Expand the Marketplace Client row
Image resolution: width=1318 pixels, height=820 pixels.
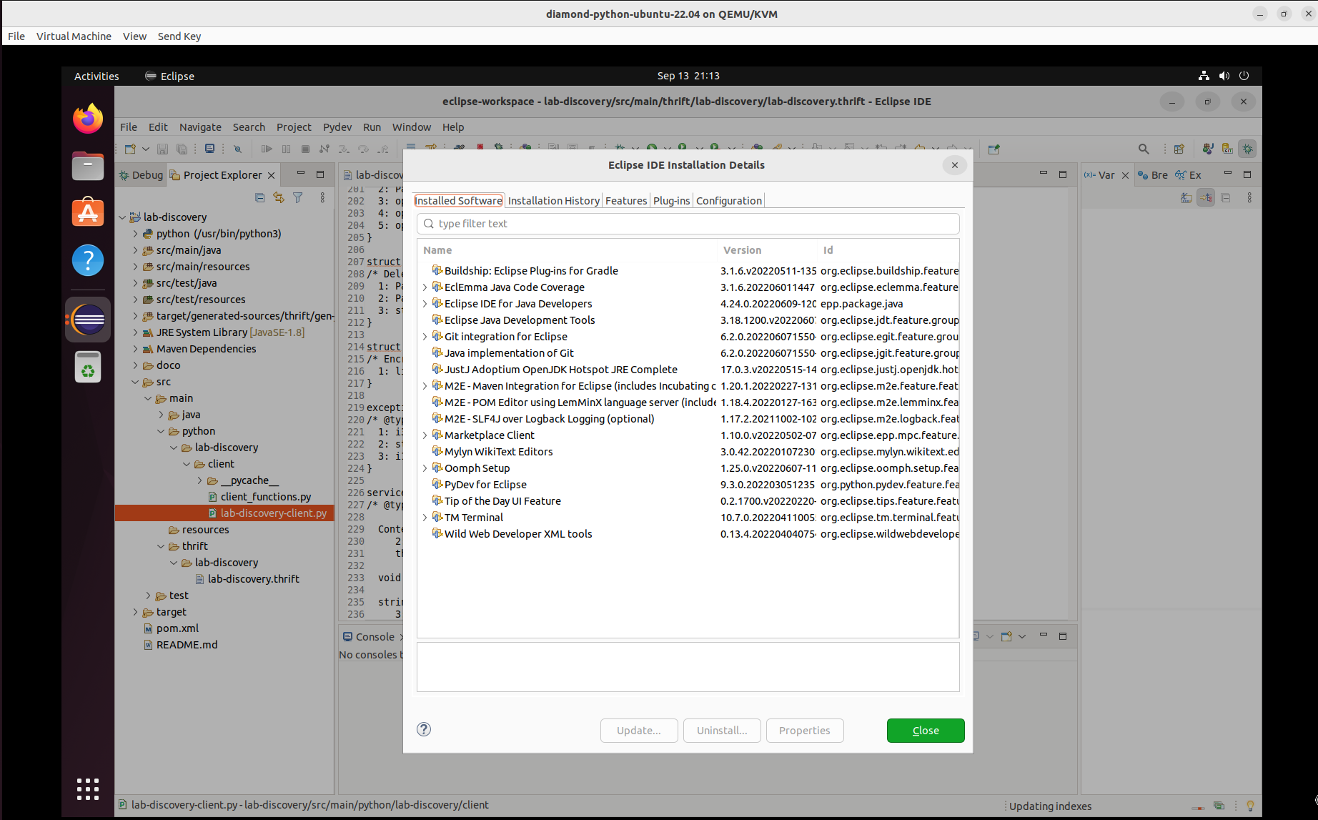click(x=425, y=435)
